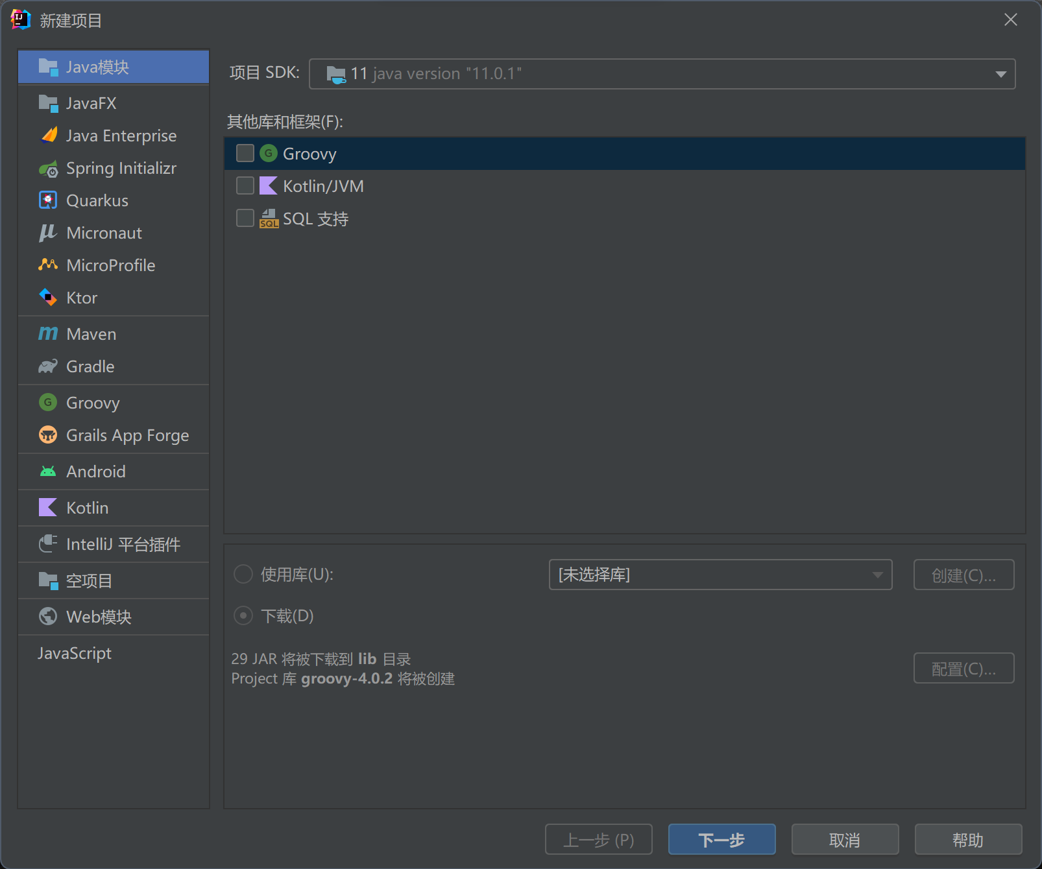Click the Quarkus logo icon
The image size is (1042, 869).
coord(48,200)
